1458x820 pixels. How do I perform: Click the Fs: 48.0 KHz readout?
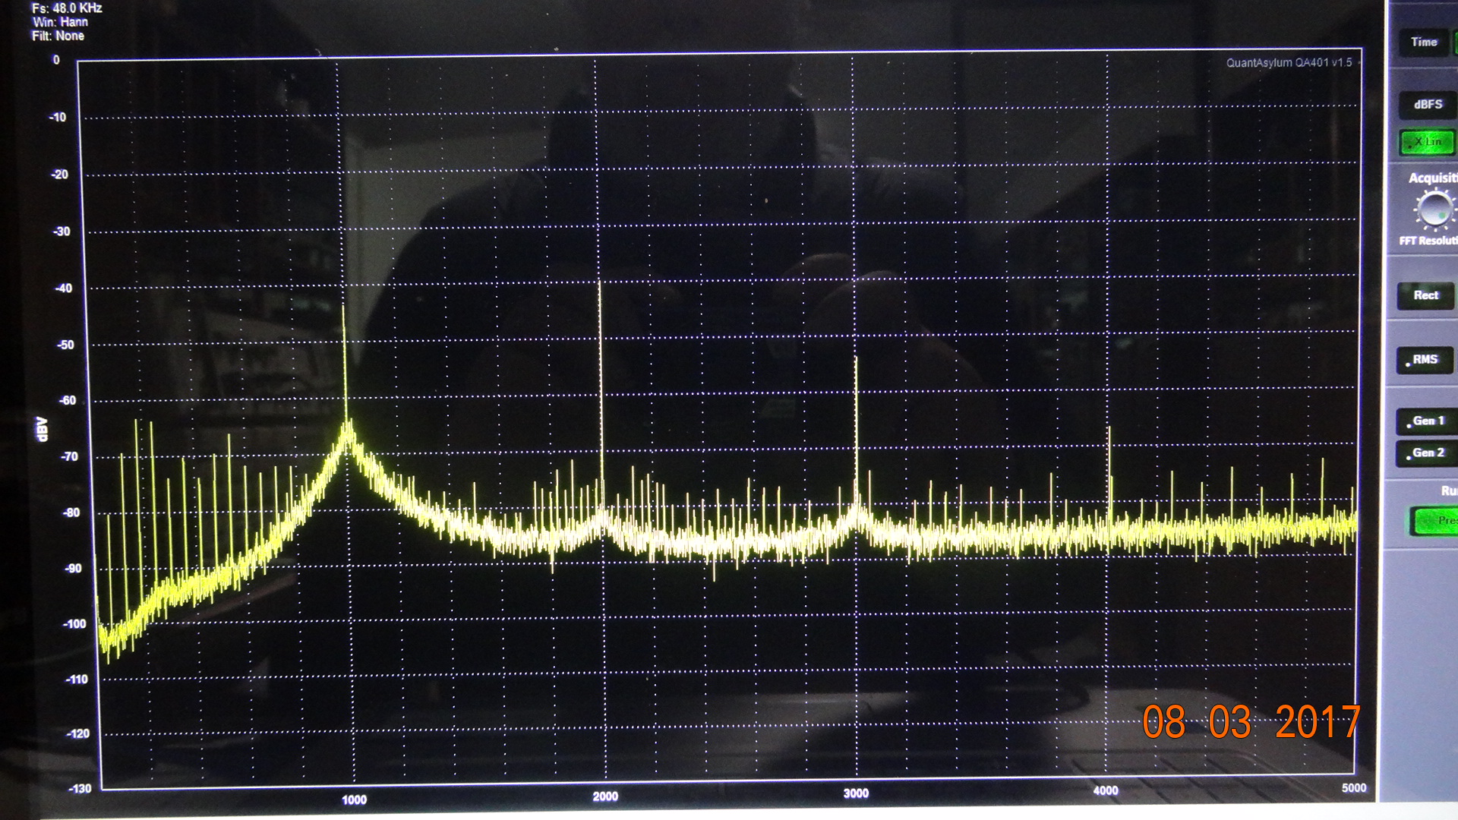tap(67, 8)
